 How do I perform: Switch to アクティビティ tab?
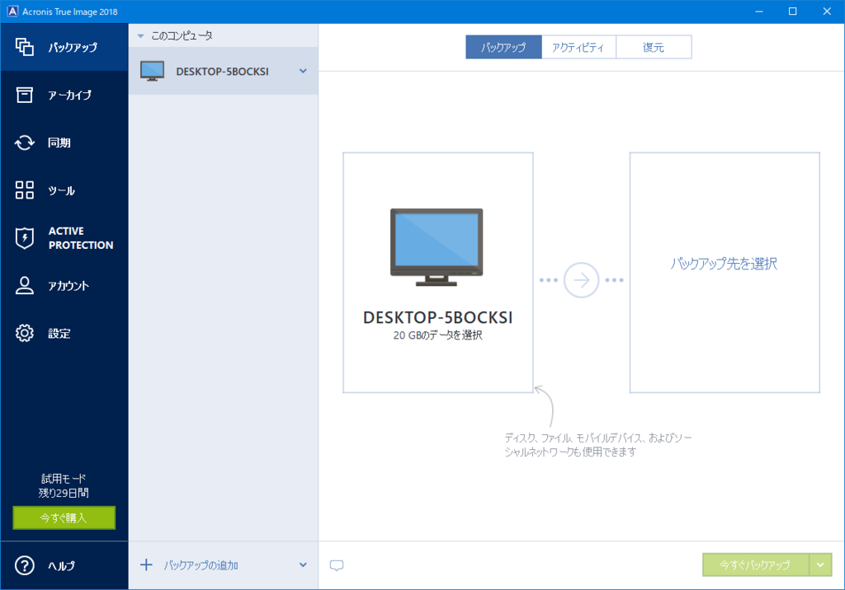(x=578, y=47)
